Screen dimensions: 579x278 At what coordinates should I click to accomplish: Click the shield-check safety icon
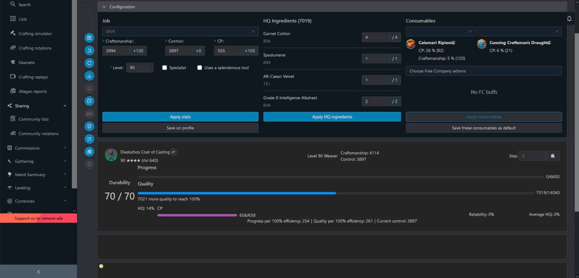(89, 126)
